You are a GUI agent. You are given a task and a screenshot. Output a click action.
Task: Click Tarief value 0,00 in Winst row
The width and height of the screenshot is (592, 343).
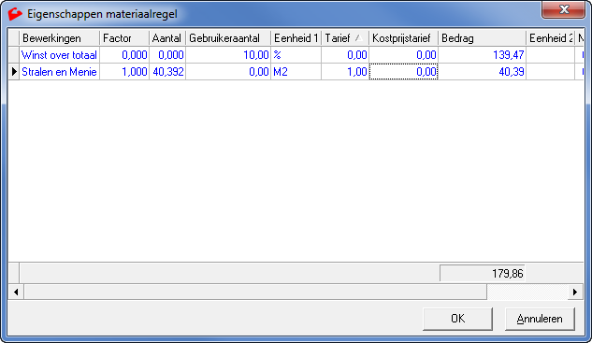coord(345,55)
